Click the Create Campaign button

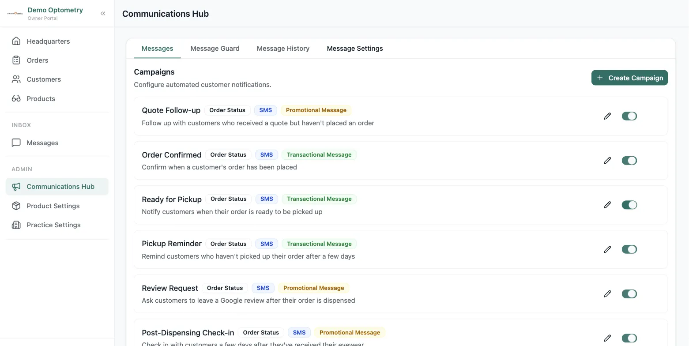point(629,78)
